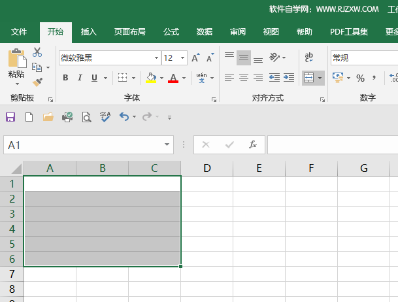Screen dimensions: 398x302
Task: Toggle wrap text ab icon
Action: pyautogui.click(x=309, y=58)
